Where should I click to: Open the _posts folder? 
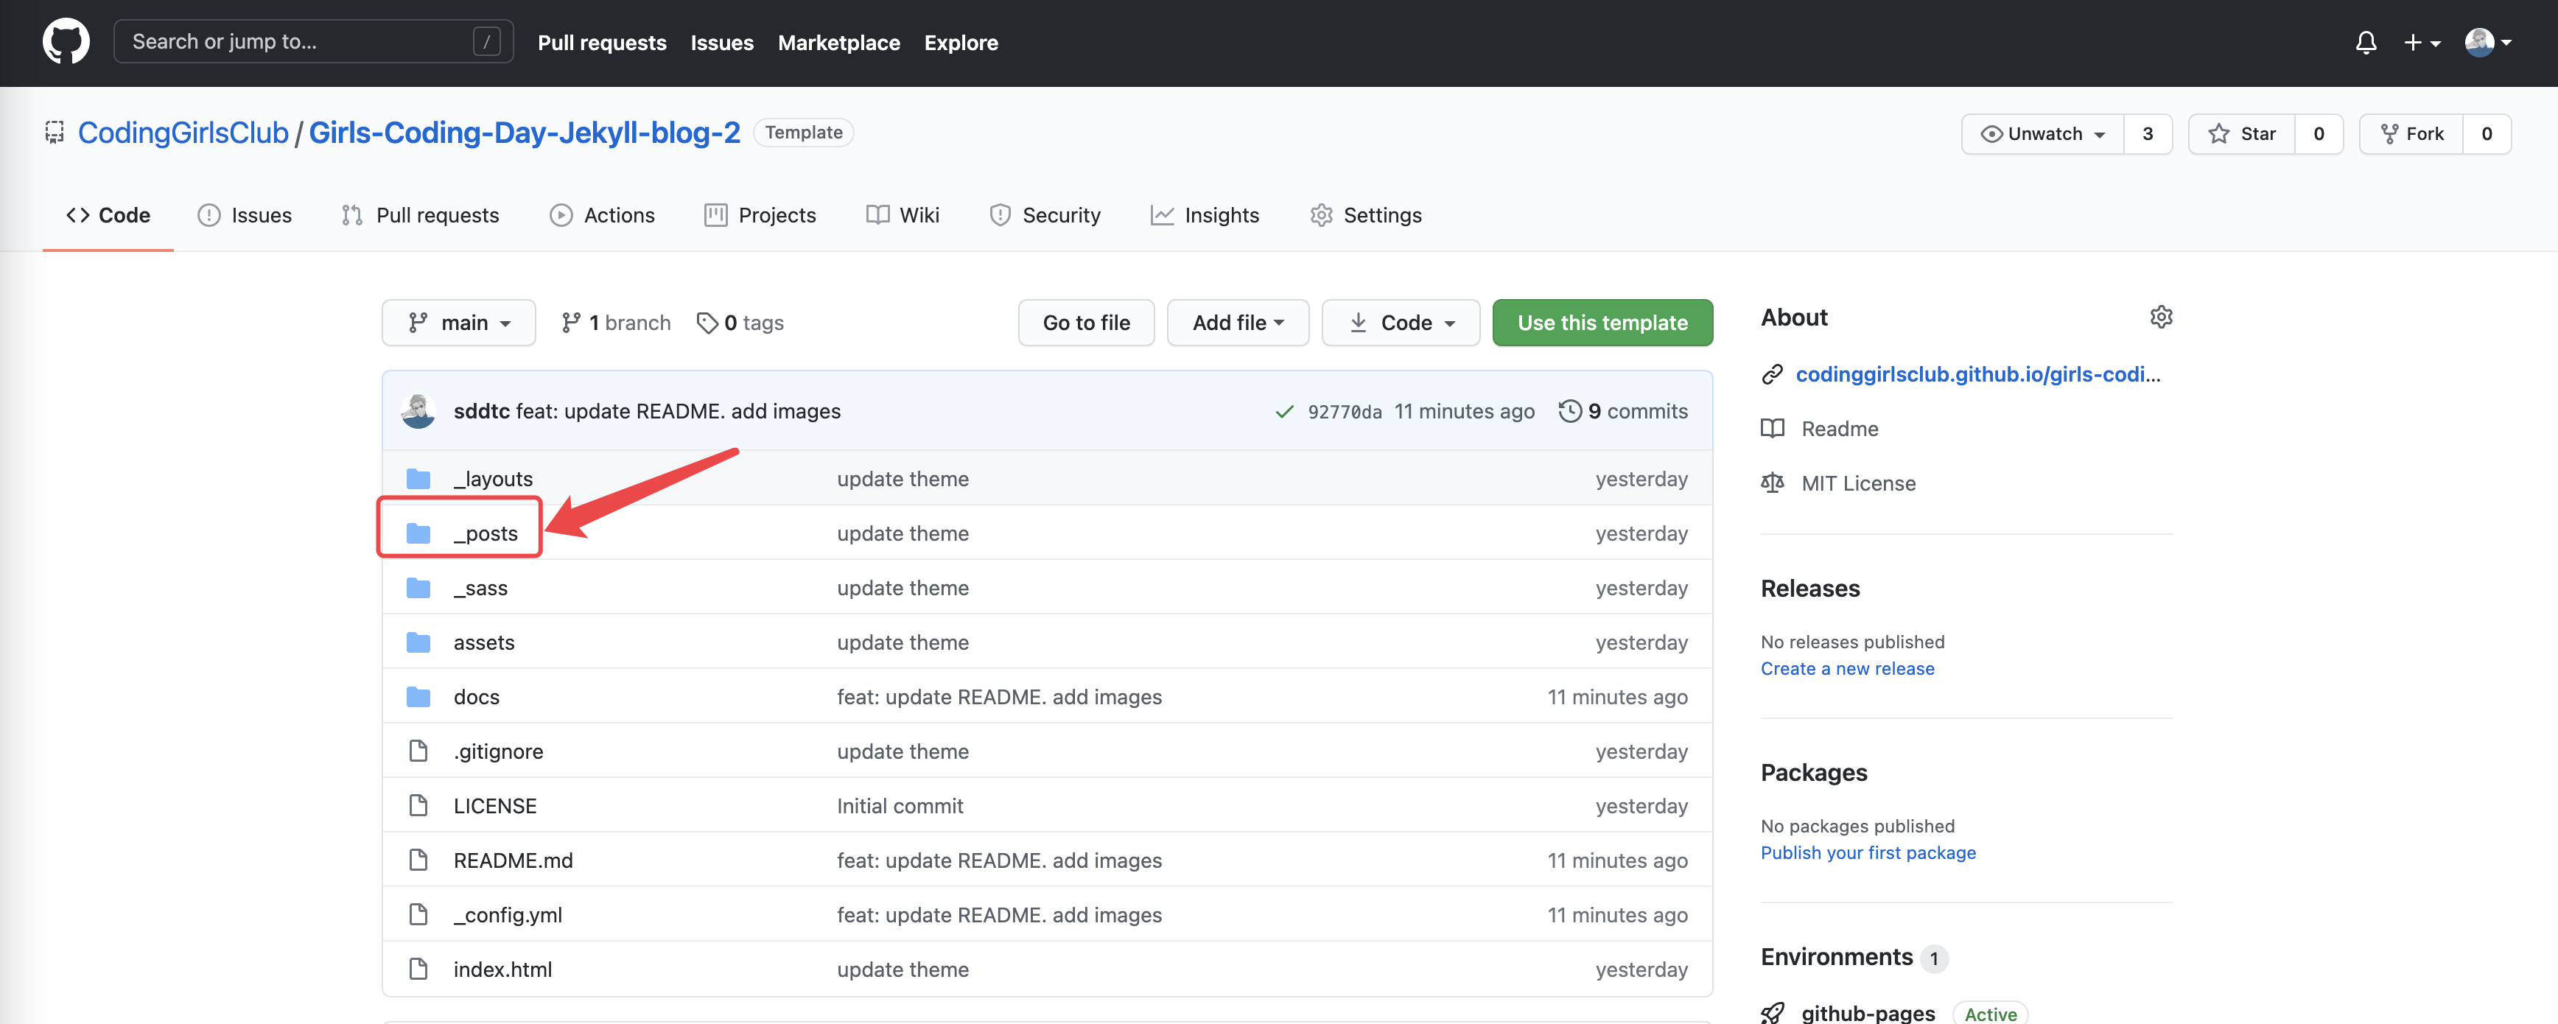485,533
